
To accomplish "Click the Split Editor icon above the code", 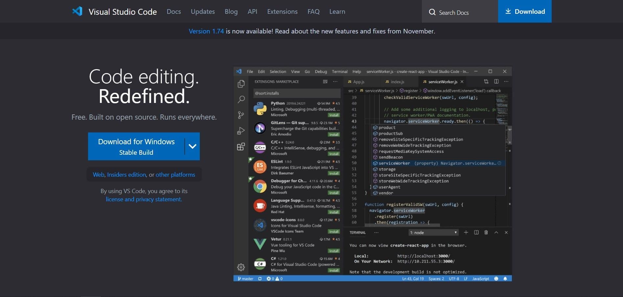I will click(496, 82).
